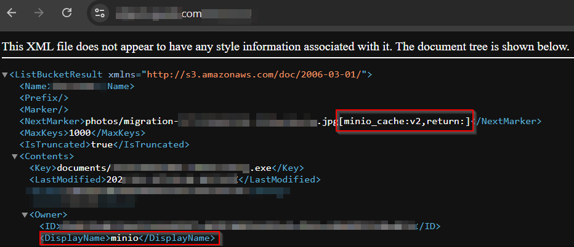Click the IsTruncated true value

tap(102, 144)
